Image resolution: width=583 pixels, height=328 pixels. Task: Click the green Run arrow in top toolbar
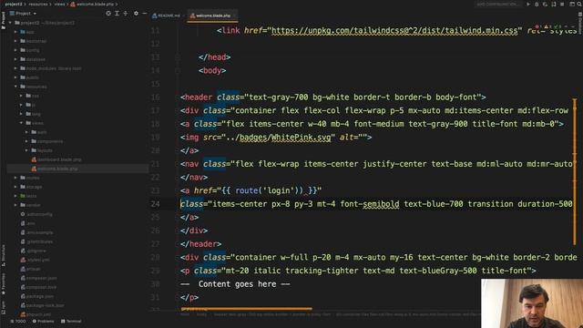tap(528, 4)
